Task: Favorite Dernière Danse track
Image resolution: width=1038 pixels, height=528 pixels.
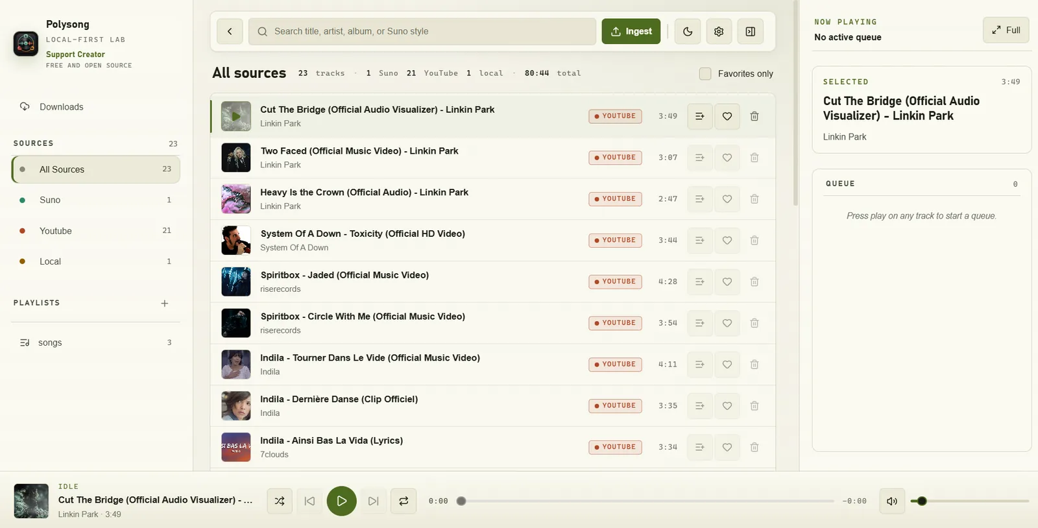Action: click(x=727, y=406)
